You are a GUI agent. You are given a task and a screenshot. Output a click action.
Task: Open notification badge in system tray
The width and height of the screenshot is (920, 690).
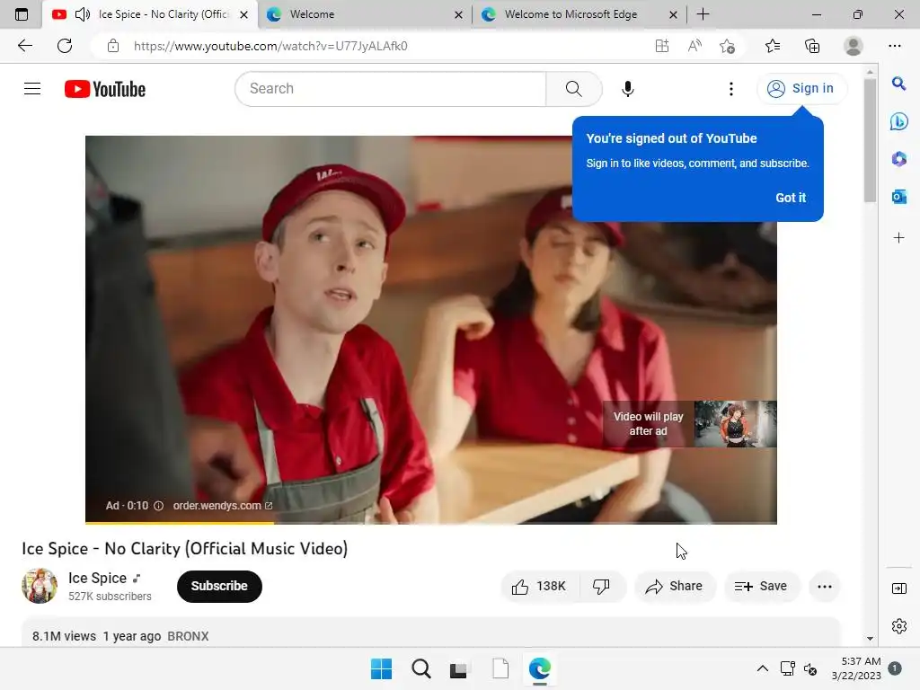point(895,668)
